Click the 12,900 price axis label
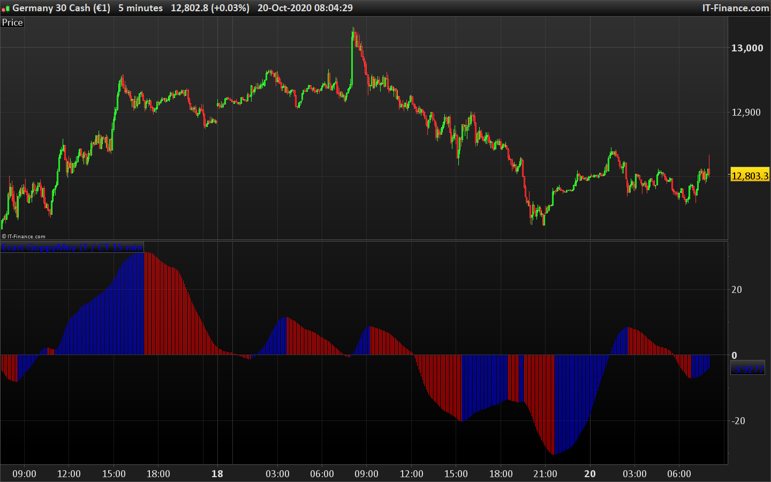This screenshot has height=482, width=771. click(x=746, y=112)
